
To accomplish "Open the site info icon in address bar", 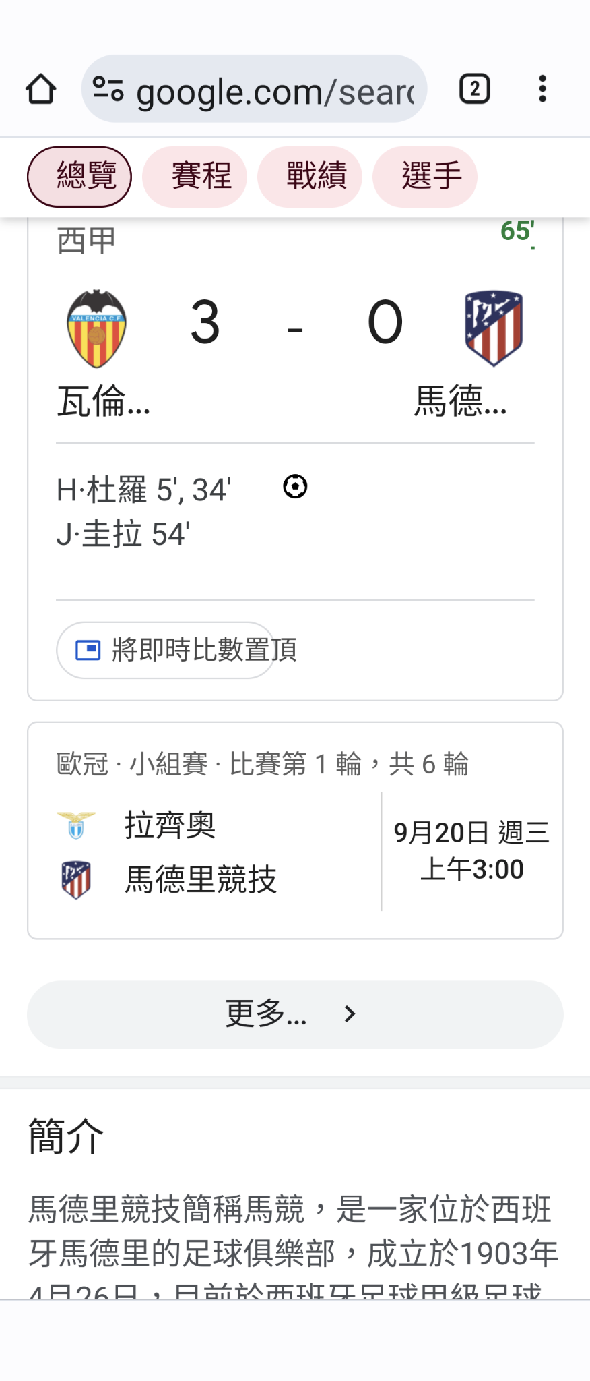I will click(108, 89).
